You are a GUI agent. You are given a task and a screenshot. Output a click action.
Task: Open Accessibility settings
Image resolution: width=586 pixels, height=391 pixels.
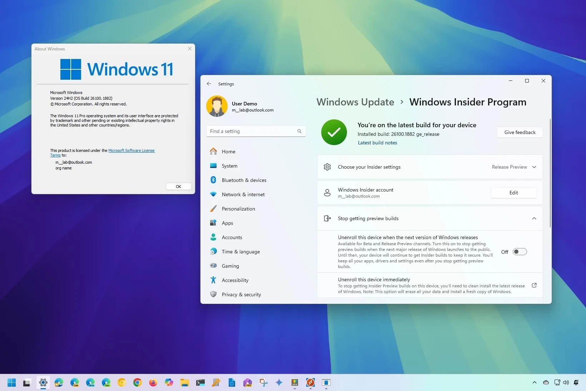[x=235, y=280]
